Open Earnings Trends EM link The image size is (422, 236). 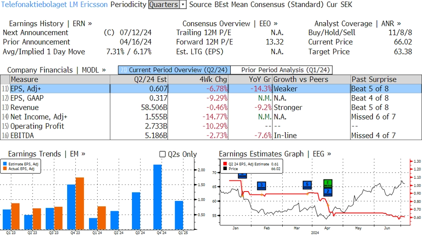tap(47, 154)
